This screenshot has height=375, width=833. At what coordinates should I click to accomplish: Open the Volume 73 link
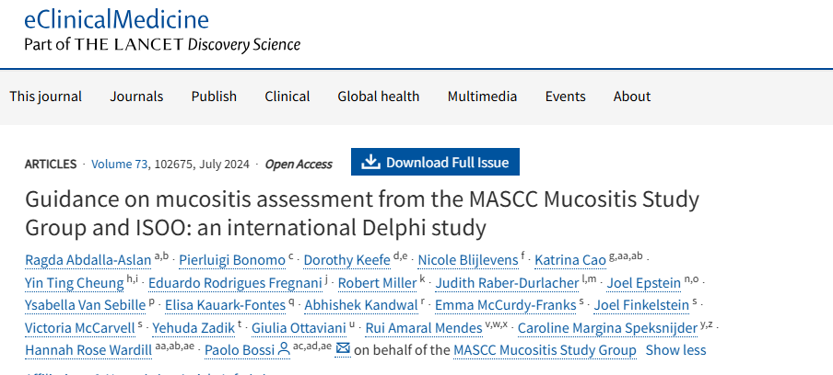click(119, 165)
